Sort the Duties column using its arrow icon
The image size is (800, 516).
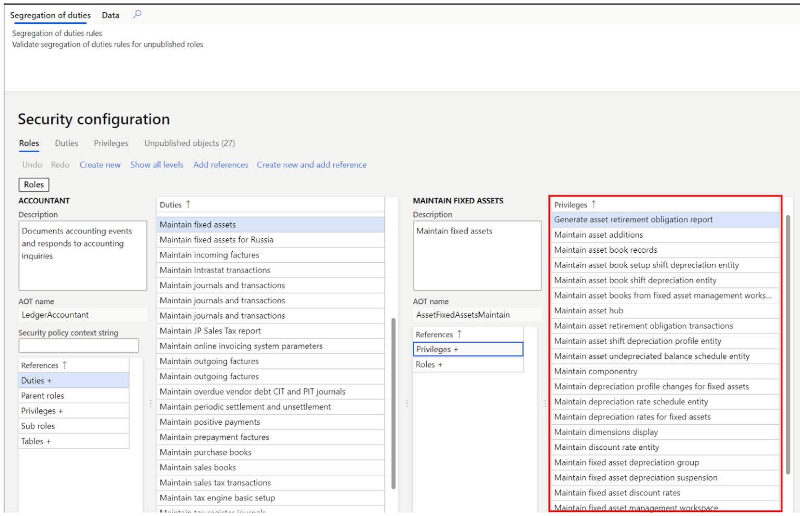(x=187, y=204)
